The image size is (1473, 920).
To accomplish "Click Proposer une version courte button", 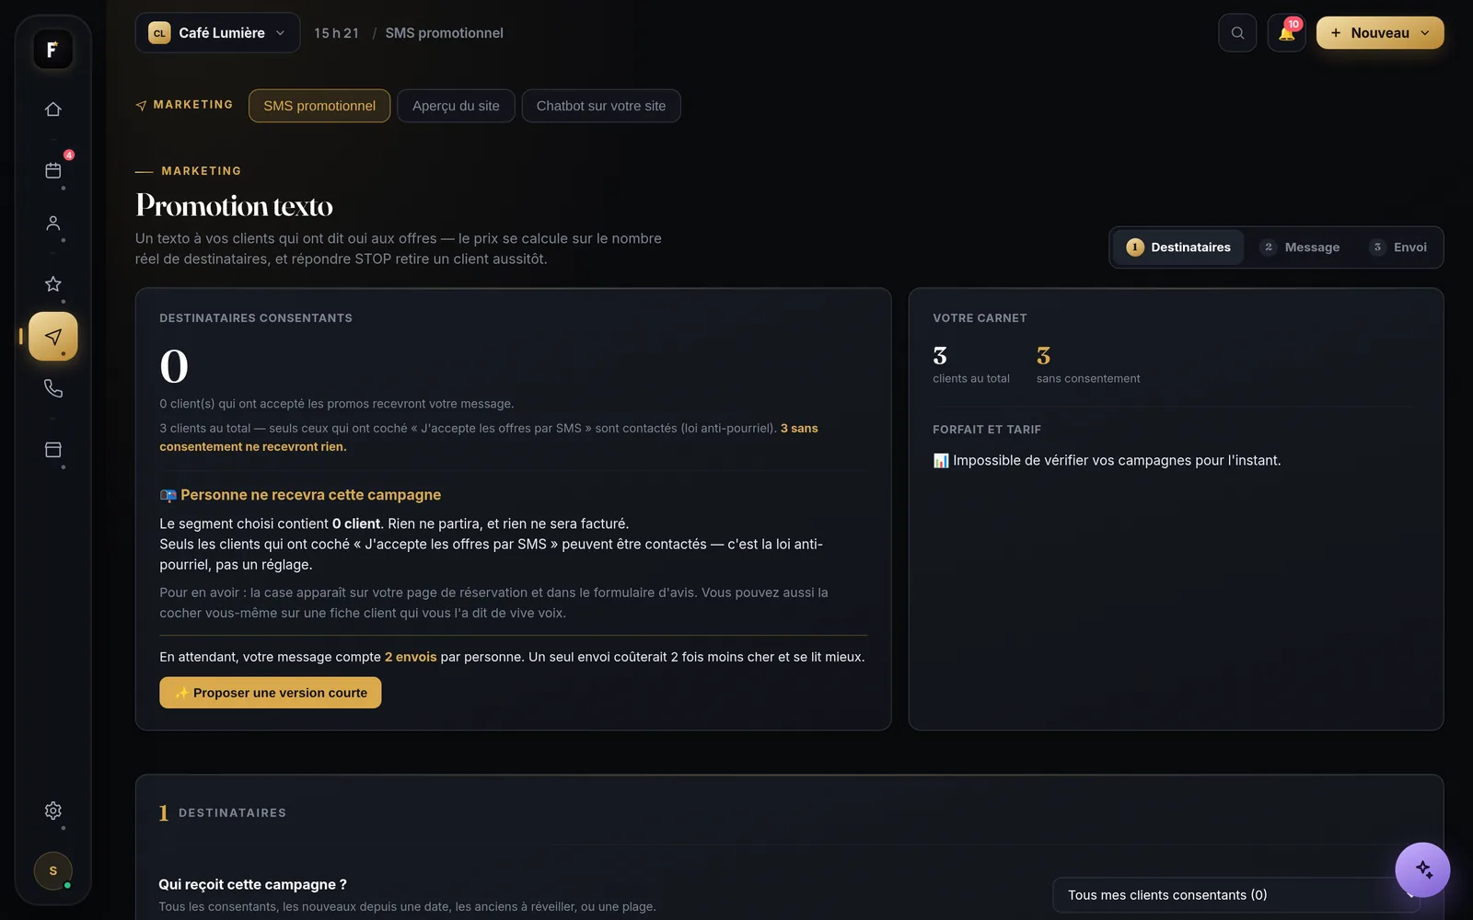I will [x=270, y=693].
